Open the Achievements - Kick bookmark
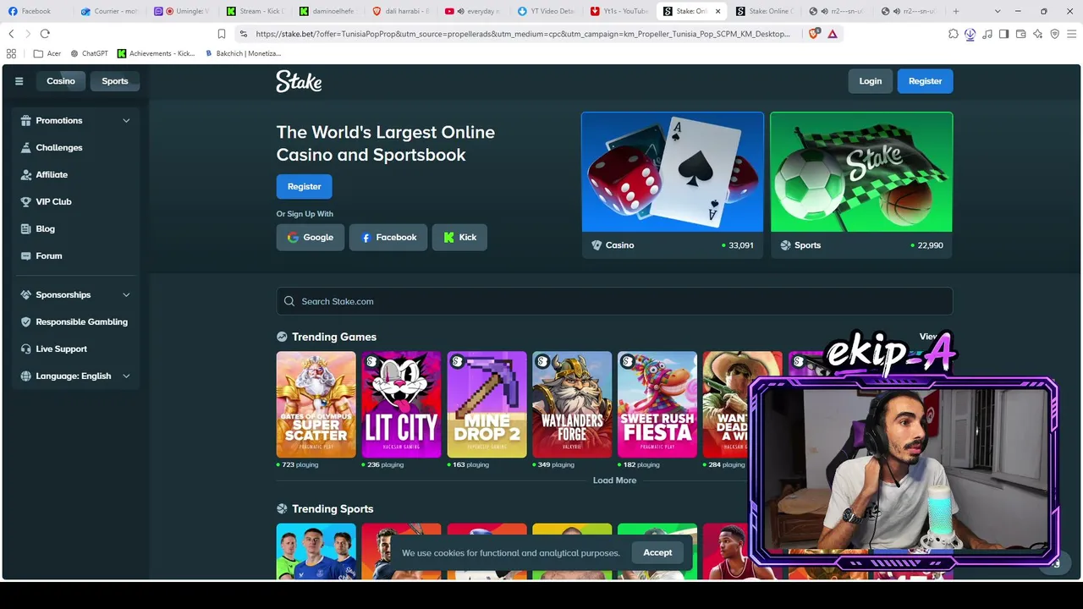1083x609 pixels. click(x=156, y=53)
